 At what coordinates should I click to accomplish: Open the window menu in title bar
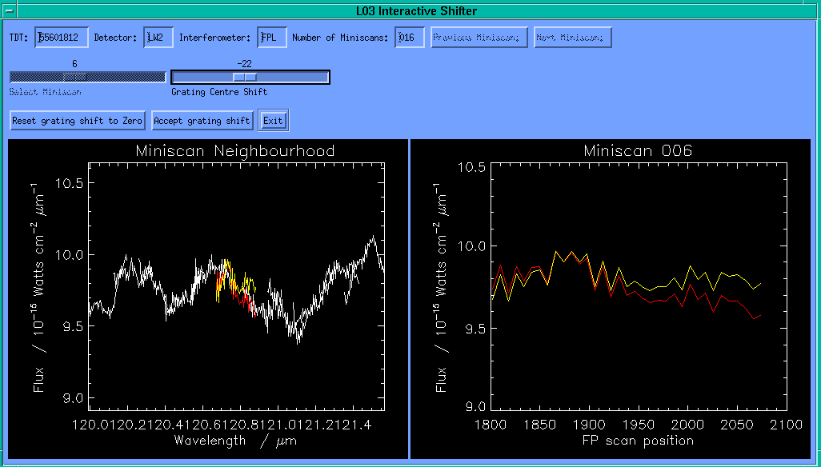pyautogui.click(x=8, y=10)
